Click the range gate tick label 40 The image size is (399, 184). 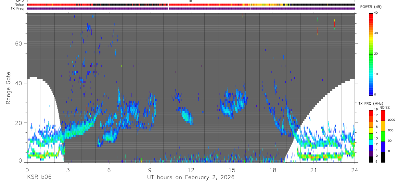point(19,83)
